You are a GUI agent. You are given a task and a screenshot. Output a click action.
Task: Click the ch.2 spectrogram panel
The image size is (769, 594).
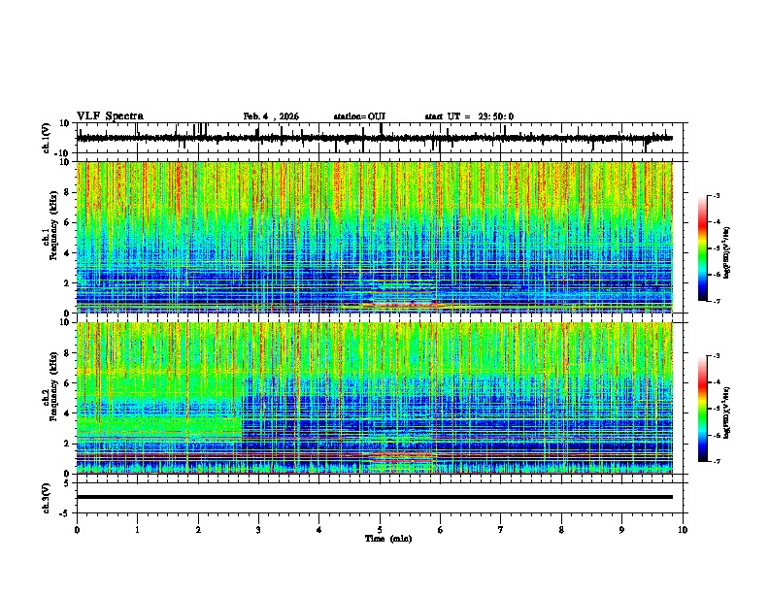click(375, 398)
